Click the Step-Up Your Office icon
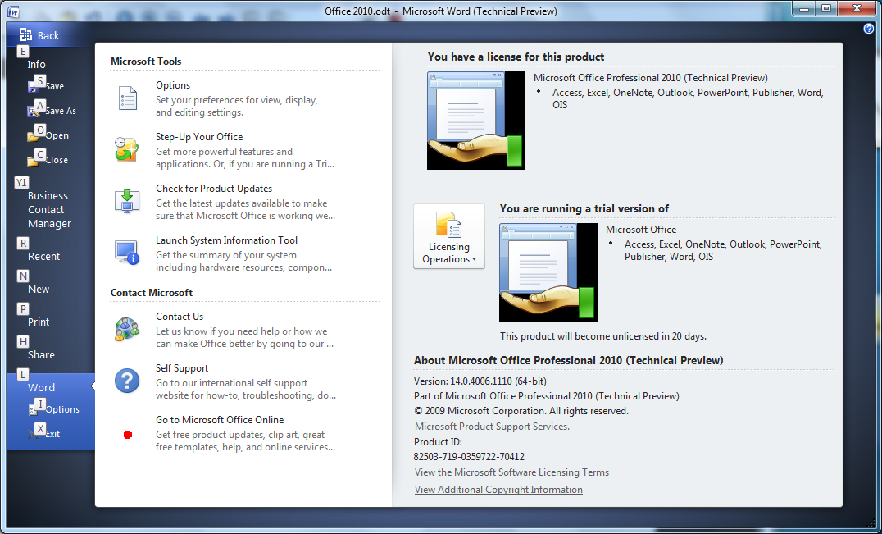The image size is (882, 534). point(127,149)
